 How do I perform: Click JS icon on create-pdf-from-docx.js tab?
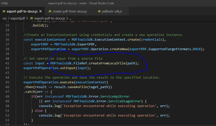[50, 11]
